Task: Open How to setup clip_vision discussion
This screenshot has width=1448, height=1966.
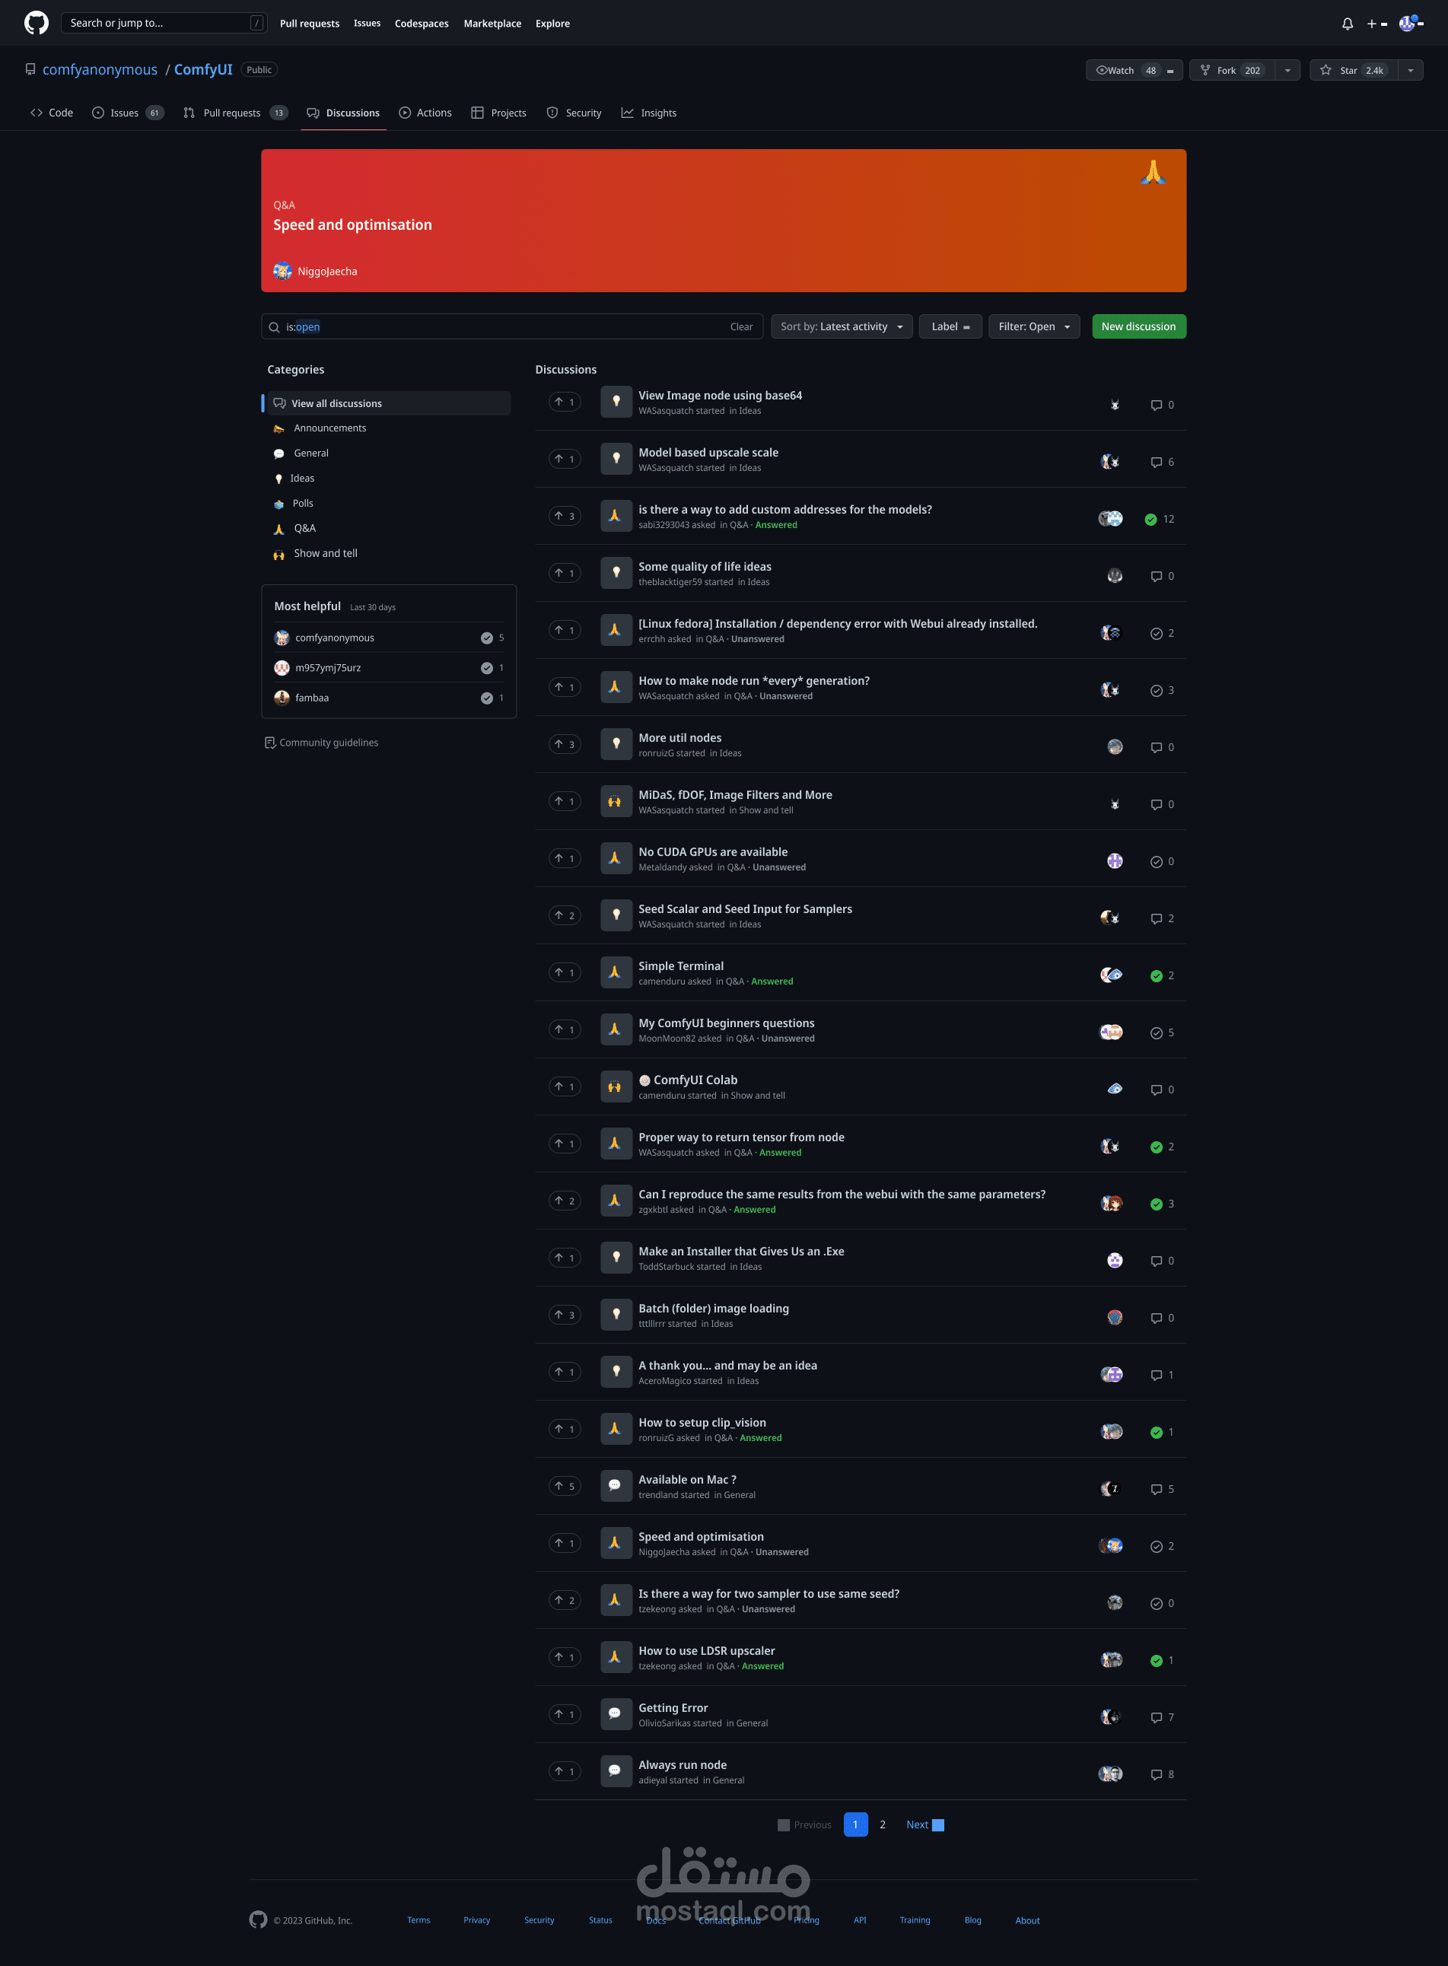Action: [702, 1423]
